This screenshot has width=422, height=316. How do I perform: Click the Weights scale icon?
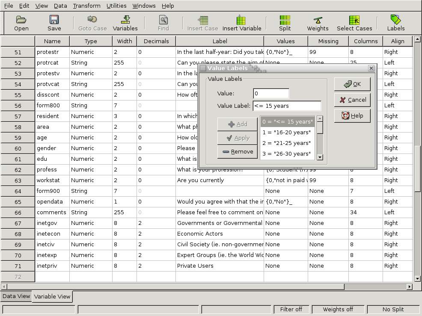click(x=318, y=20)
